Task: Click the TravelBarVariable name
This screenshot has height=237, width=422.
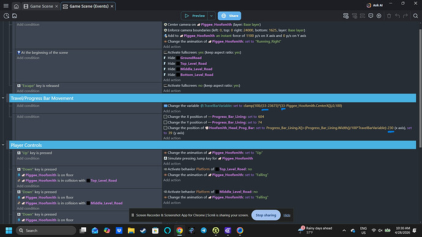Action: point(218,106)
